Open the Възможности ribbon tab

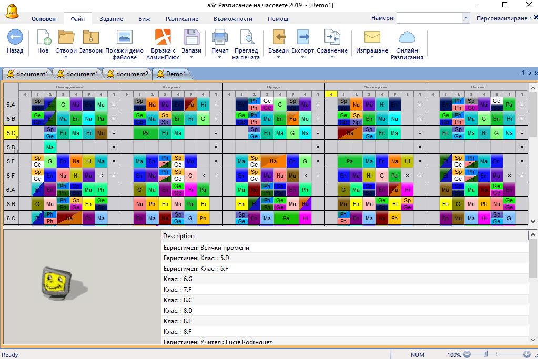233,19
